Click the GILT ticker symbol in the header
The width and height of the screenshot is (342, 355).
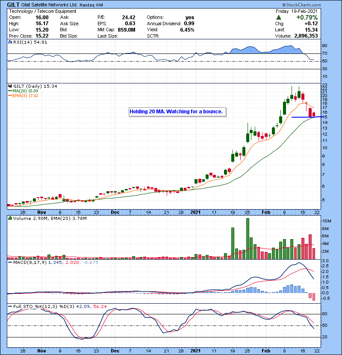(x=13, y=5)
